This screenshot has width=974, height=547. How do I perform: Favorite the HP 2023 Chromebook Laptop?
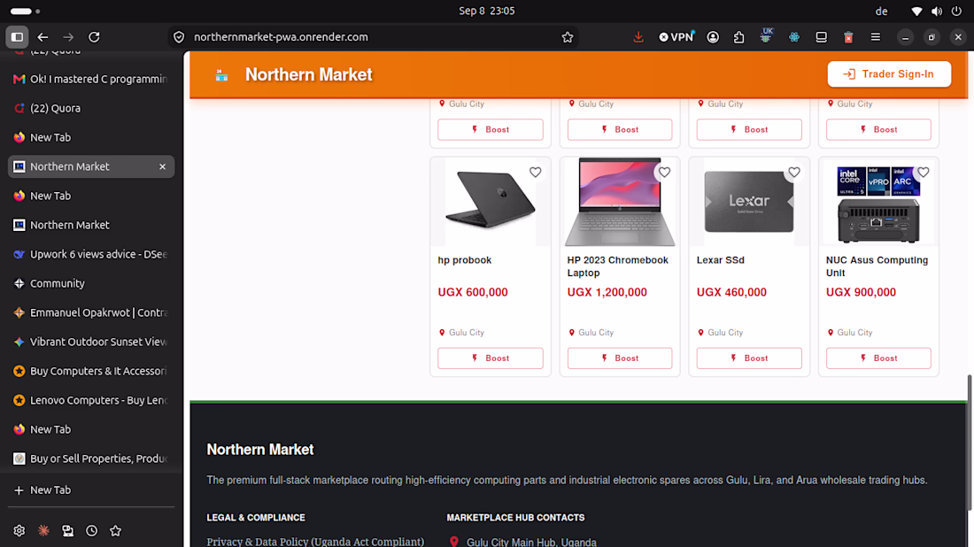[x=664, y=172]
